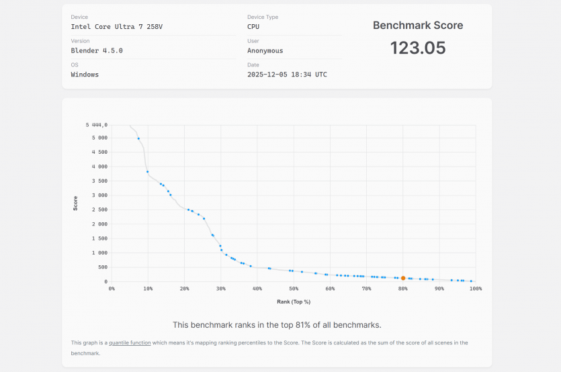This screenshot has width=561, height=372.
Task: Click the Benchmark Score heading
Action: point(418,26)
